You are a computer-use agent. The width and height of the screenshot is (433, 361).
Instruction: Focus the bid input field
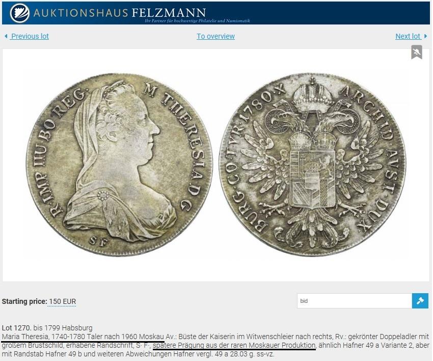pyautogui.click(x=355, y=301)
